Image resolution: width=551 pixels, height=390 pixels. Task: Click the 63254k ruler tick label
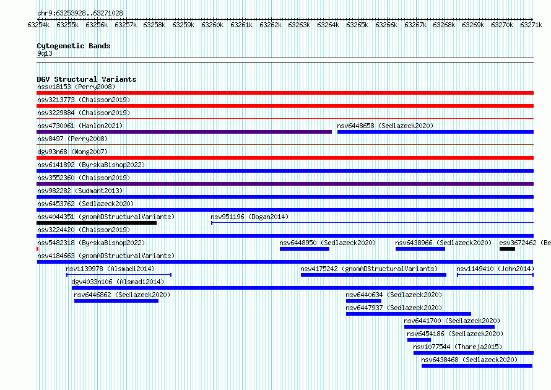(x=38, y=25)
